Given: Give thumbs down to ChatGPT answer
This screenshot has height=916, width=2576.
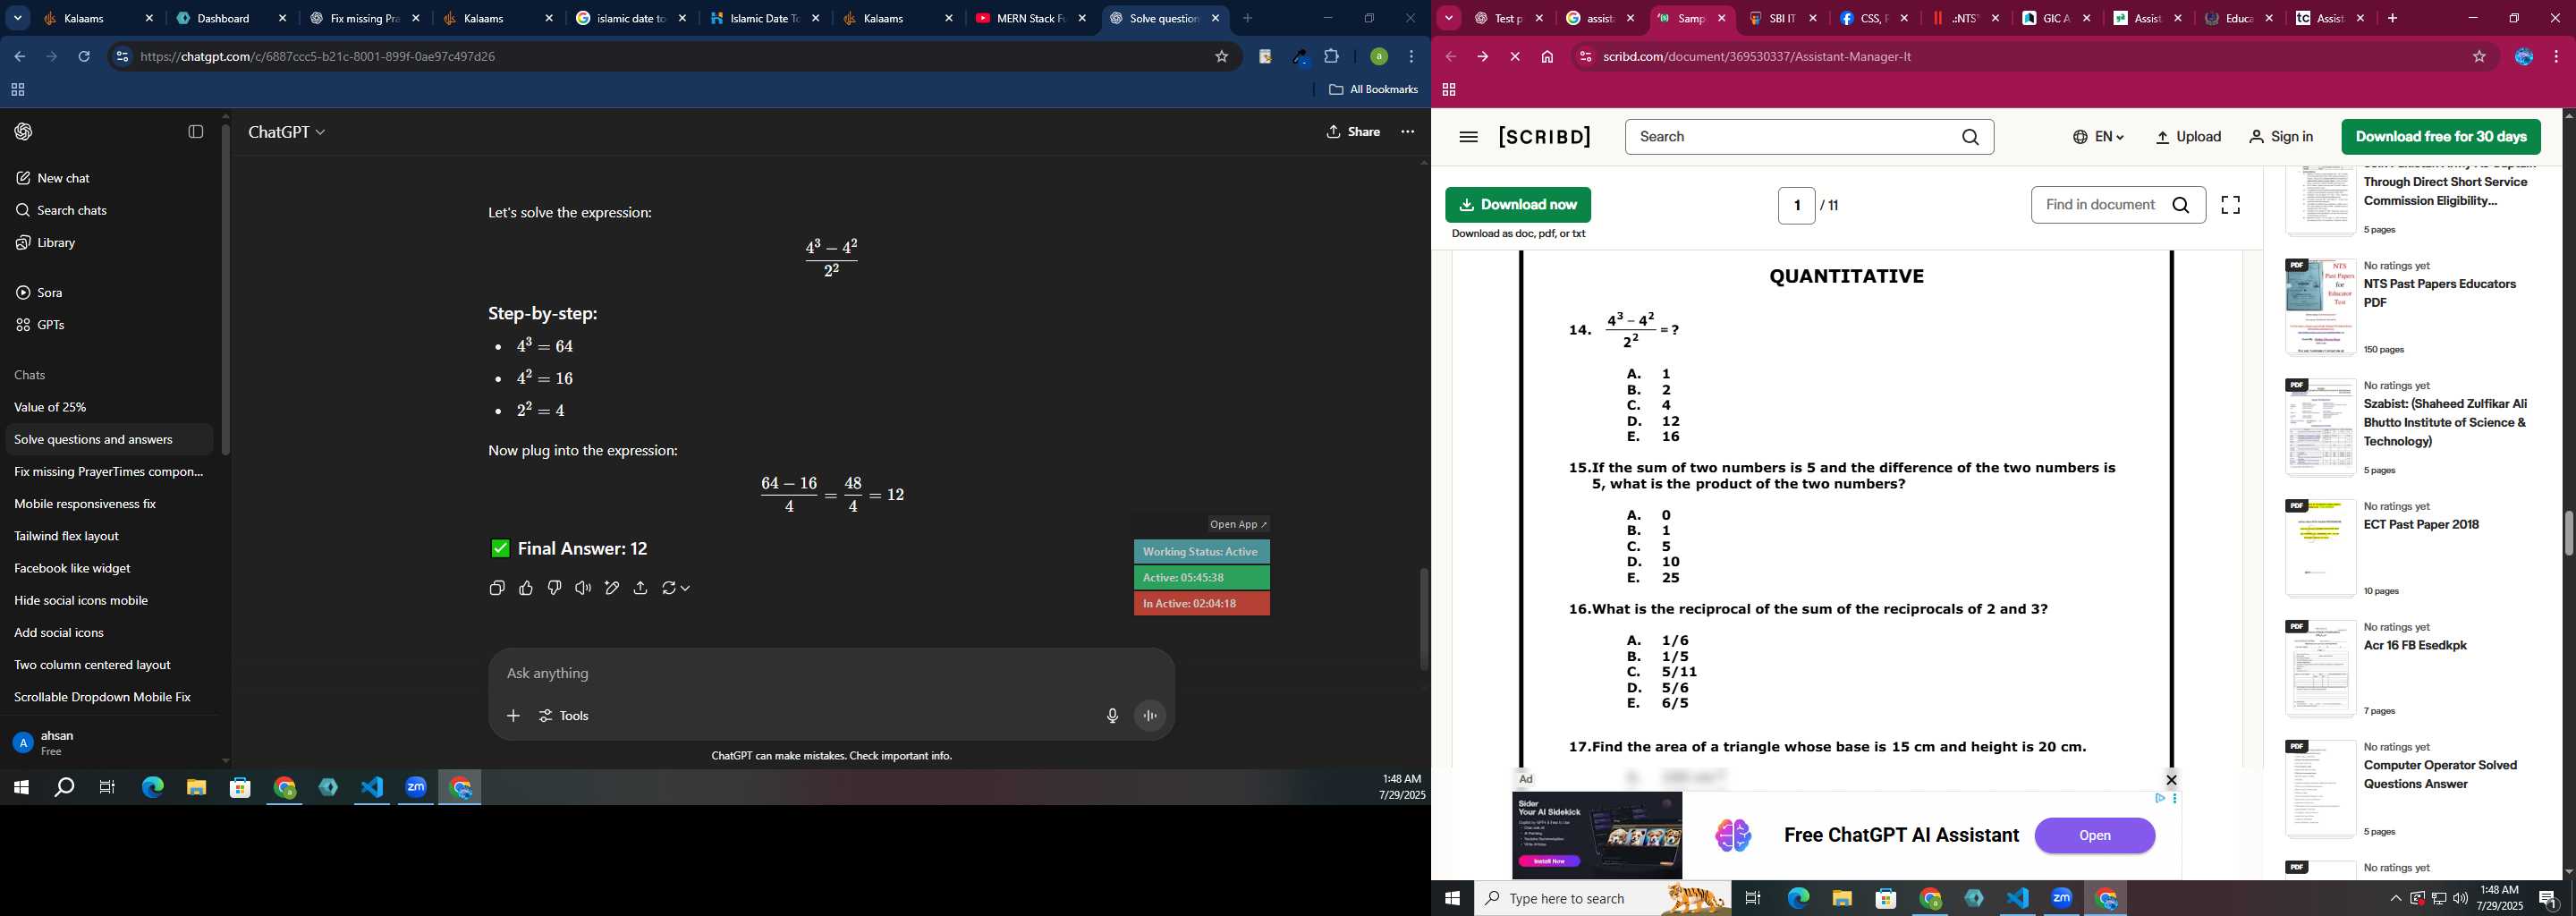Looking at the screenshot, I should click(554, 588).
